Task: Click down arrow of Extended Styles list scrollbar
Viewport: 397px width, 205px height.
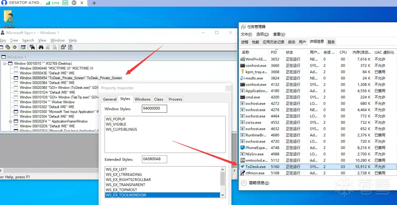Action: [x=223, y=195]
